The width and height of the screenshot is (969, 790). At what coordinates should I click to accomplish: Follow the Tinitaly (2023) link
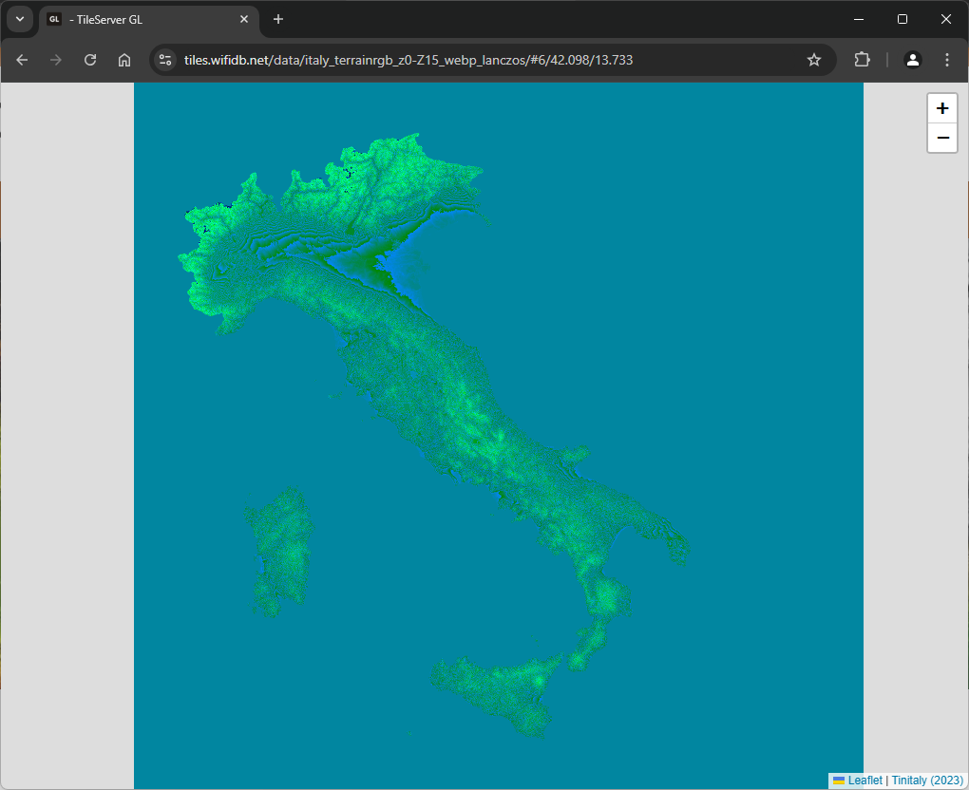pyautogui.click(x=927, y=781)
